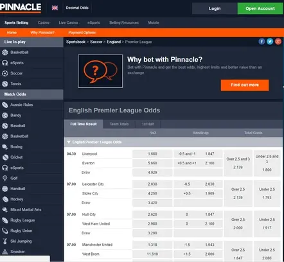Select Leicester City win odds 2.030 in 1x2
The image size is (284, 262).
point(152,184)
